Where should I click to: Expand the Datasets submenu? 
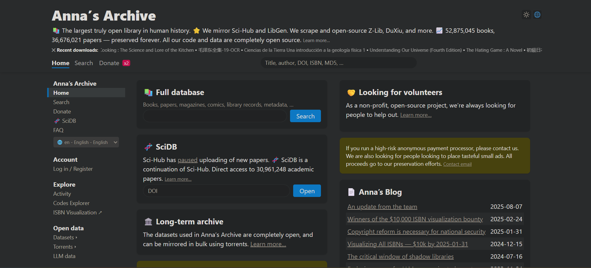click(65, 237)
